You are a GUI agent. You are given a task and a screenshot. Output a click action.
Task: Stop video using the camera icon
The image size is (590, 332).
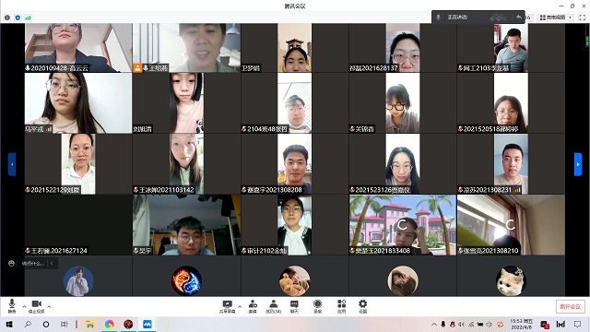coord(37,305)
